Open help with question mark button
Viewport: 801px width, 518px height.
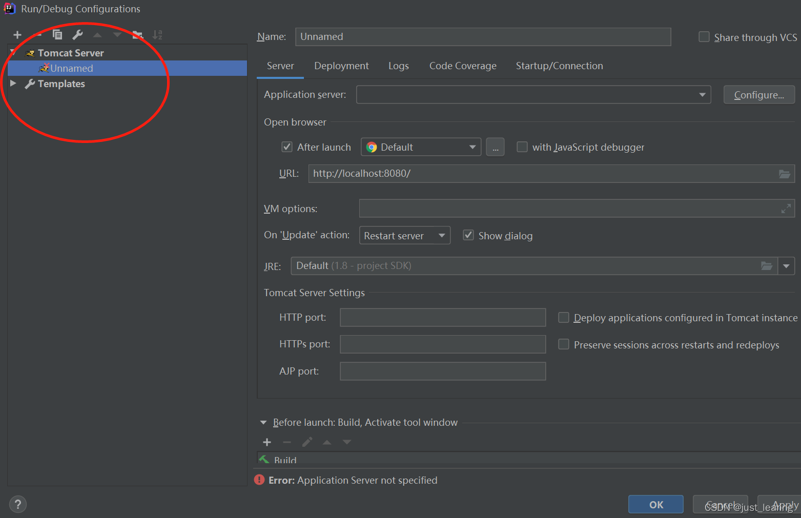pos(18,504)
